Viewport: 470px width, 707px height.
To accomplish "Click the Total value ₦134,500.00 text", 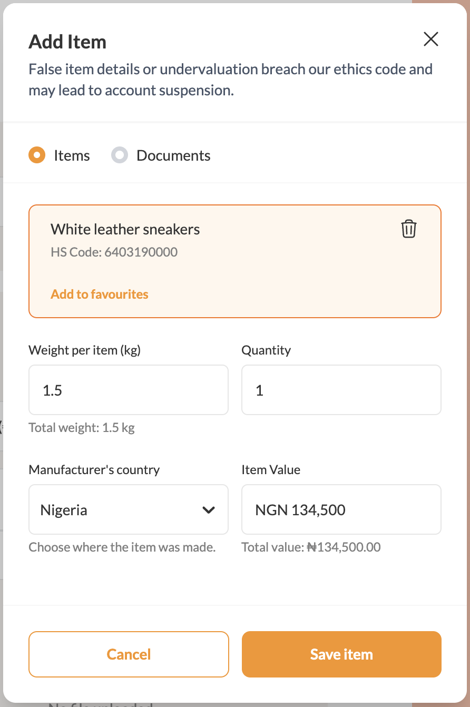I will (311, 547).
